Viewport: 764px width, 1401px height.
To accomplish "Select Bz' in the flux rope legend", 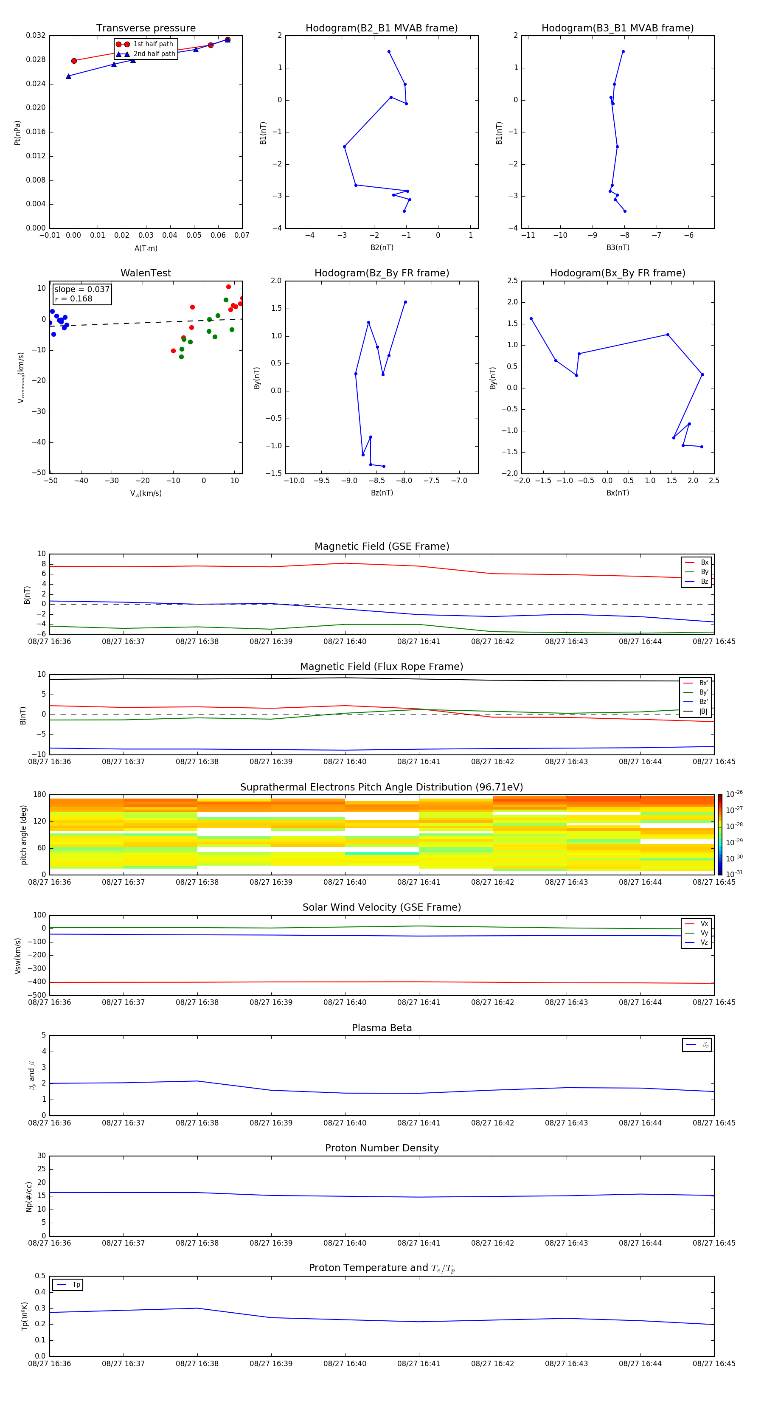I will click(x=696, y=702).
